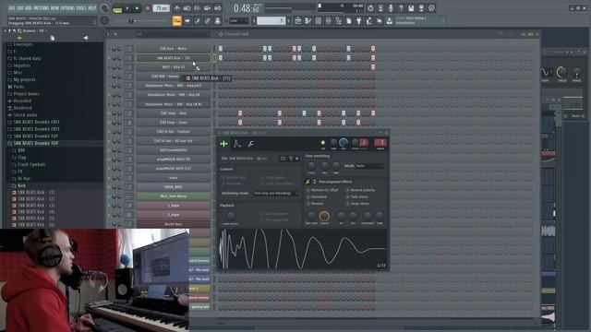Select SNK BEATS Kick (6) sample in browser

point(36,225)
